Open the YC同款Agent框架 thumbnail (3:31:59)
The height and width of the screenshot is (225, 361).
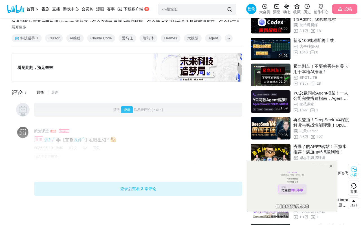270,102
